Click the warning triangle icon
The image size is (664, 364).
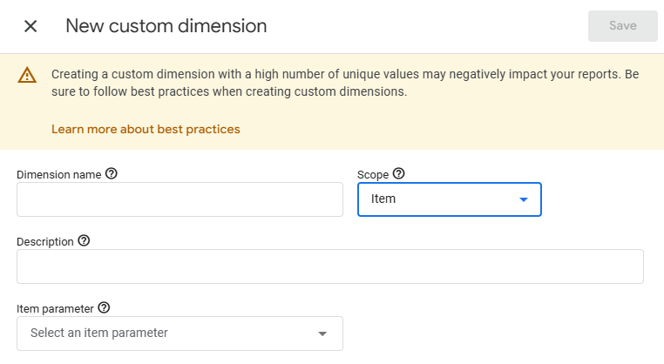point(27,75)
